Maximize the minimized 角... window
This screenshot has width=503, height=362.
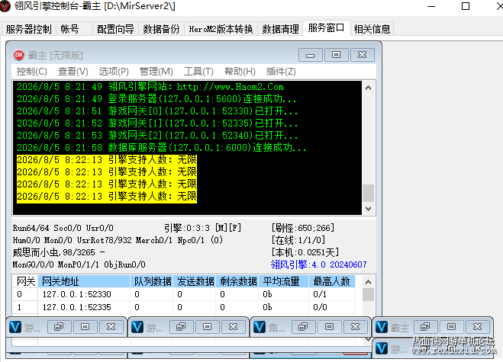tap(330, 327)
